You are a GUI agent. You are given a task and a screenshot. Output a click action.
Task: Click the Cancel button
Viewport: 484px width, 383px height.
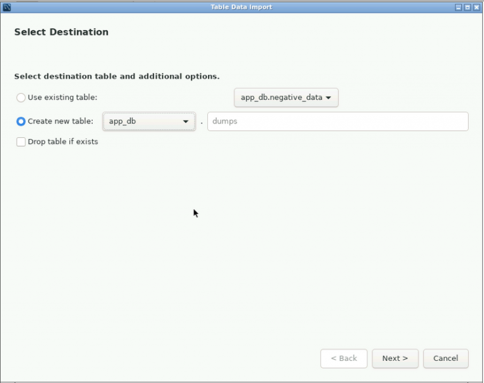pos(446,358)
